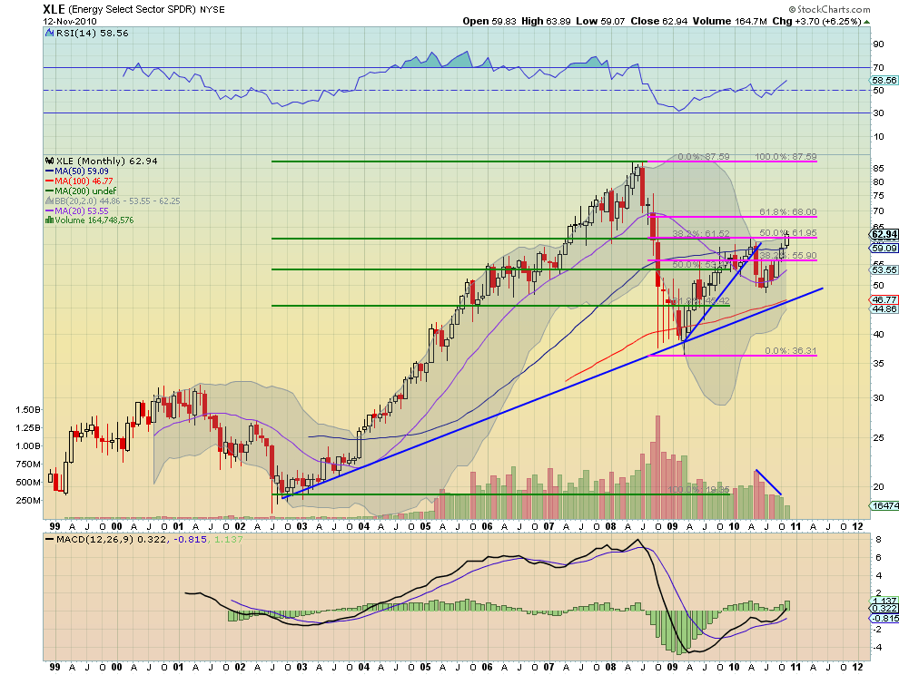Click the 250M volume scale label
Image resolution: width=899 pixels, height=675 pixels.
pyautogui.click(x=28, y=500)
